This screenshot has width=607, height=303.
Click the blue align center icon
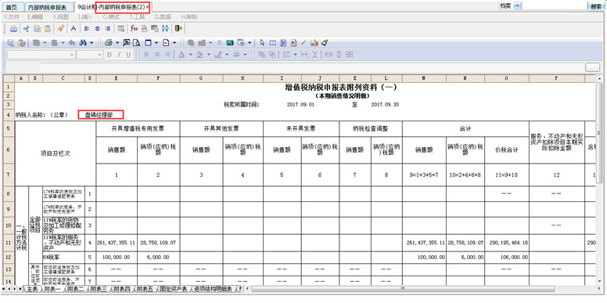(97, 28)
